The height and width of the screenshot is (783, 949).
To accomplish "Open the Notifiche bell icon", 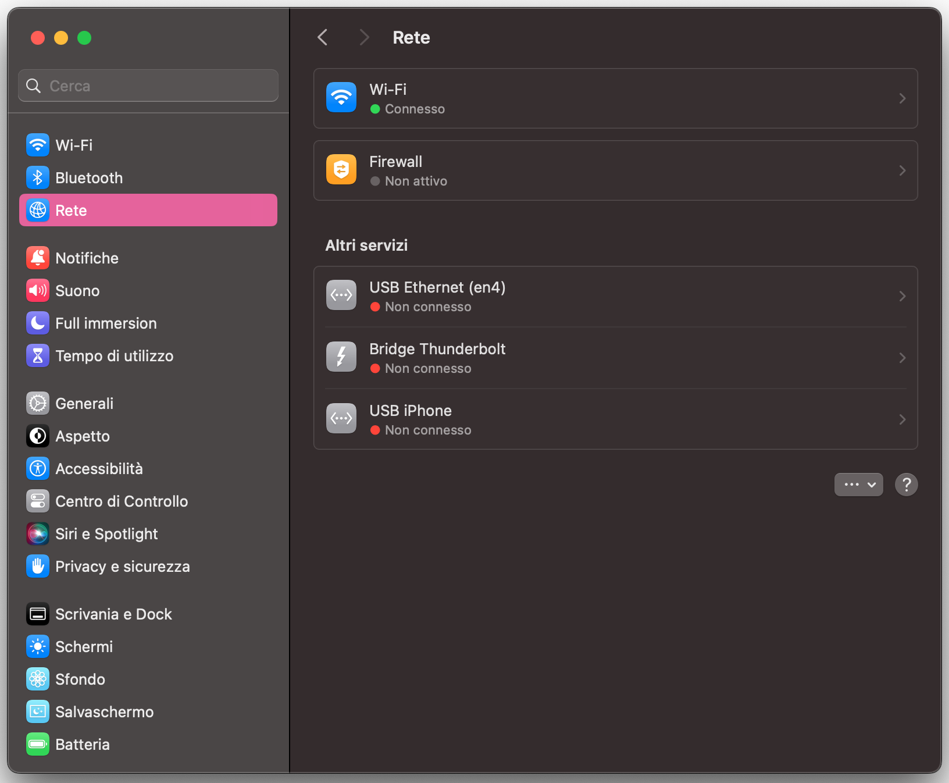I will coord(38,258).
